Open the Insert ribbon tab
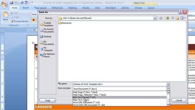The height and width of the screenshot is (110, 195). (x=26, y=8)
